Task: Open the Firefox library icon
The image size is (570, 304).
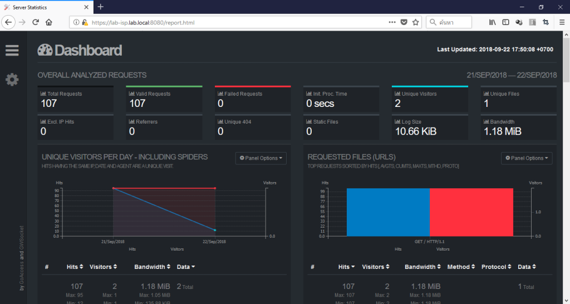Action: [x=492, y=22]
